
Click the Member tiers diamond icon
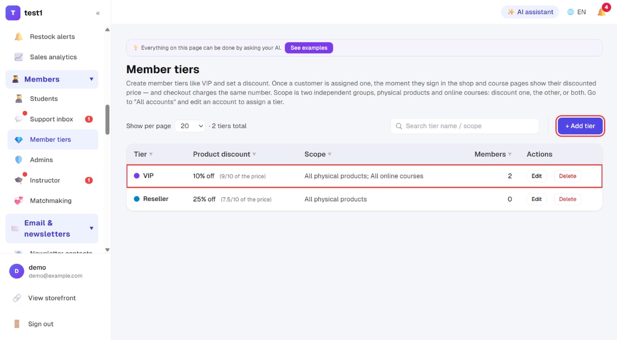[19, 139]
